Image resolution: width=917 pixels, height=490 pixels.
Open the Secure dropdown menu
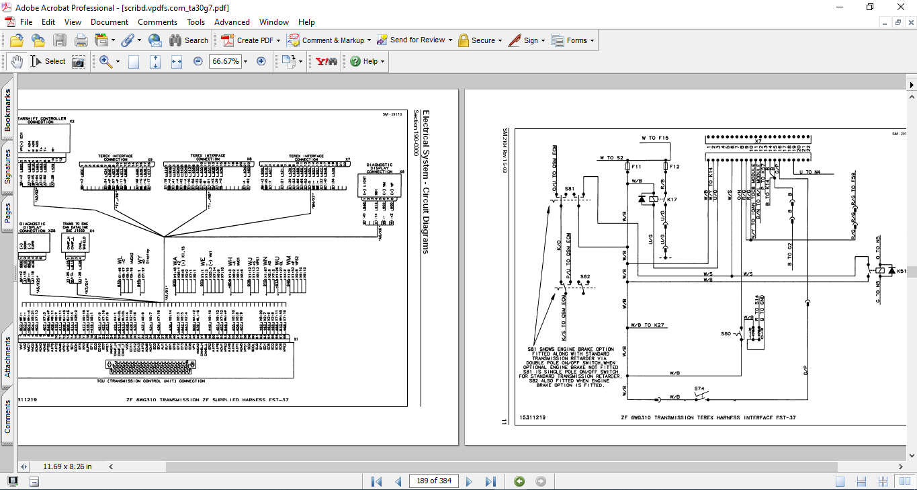(500, 40)
